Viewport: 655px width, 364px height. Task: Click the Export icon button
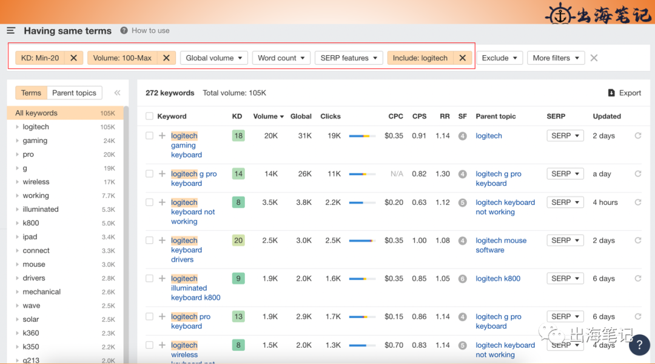[x=611, y=93]
